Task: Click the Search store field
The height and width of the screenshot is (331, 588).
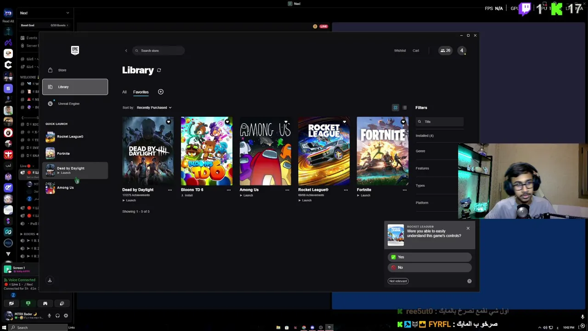Action: (x=158, y=51)
